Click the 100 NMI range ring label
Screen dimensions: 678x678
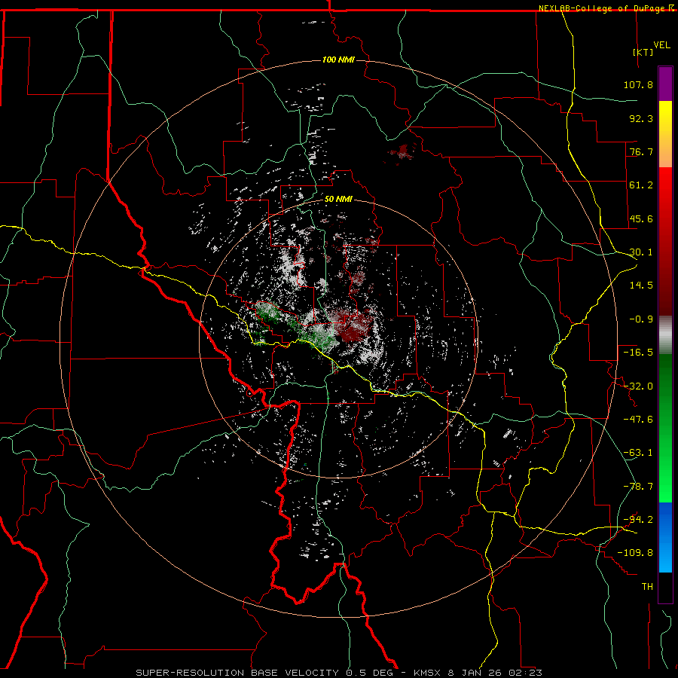click(x=338, y=60)
